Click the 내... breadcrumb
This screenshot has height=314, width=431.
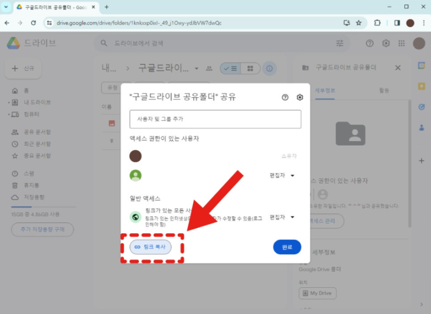(109, 68)
